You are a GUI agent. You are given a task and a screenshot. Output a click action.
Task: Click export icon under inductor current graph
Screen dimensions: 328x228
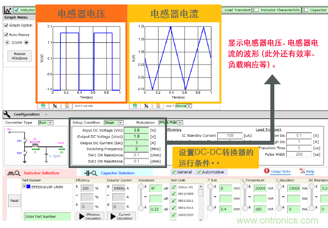click(135, 106)
